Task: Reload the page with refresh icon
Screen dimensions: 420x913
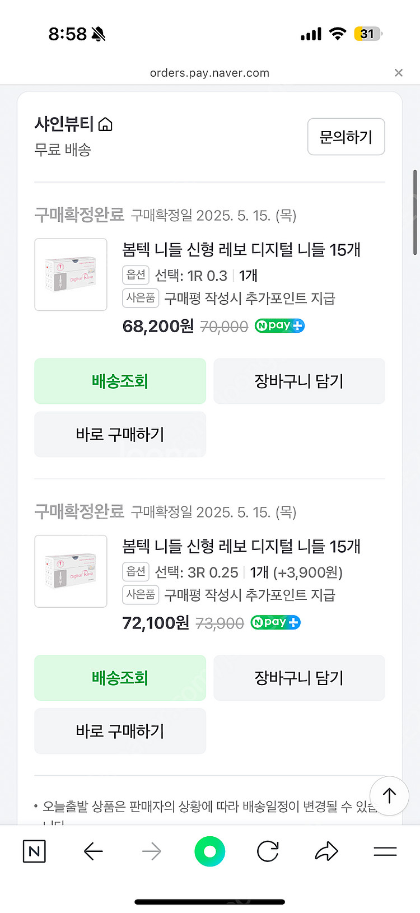Action: (268, 852)
